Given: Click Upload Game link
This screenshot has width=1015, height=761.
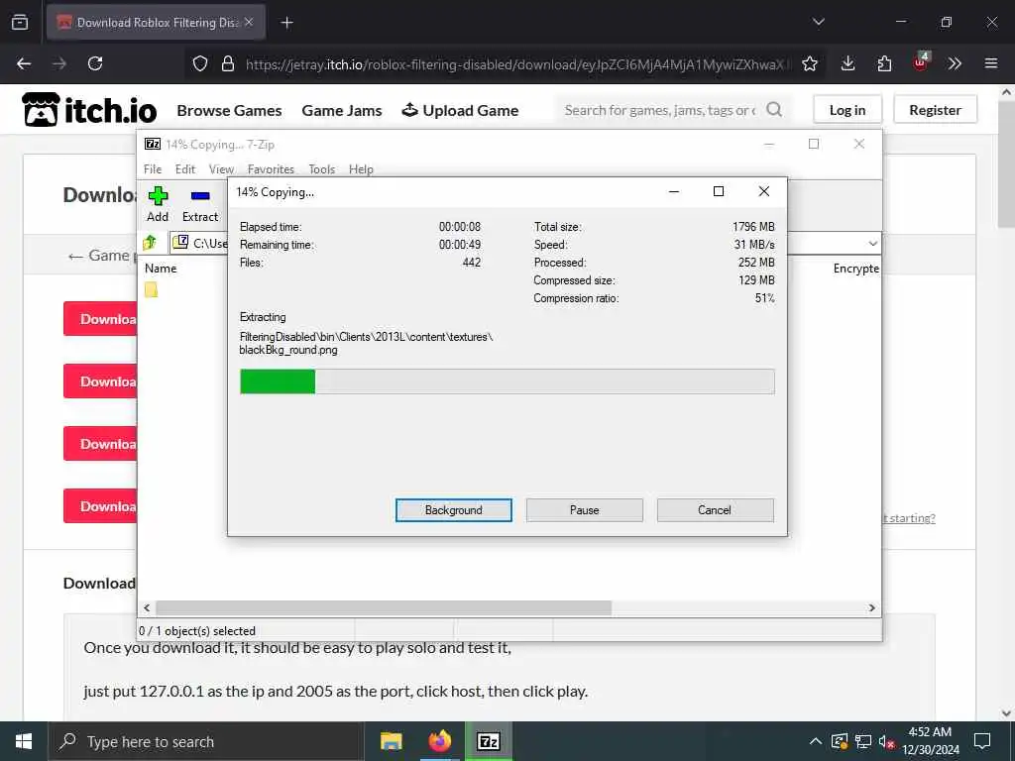Looking at the screenshot, I should click(460, 111).
